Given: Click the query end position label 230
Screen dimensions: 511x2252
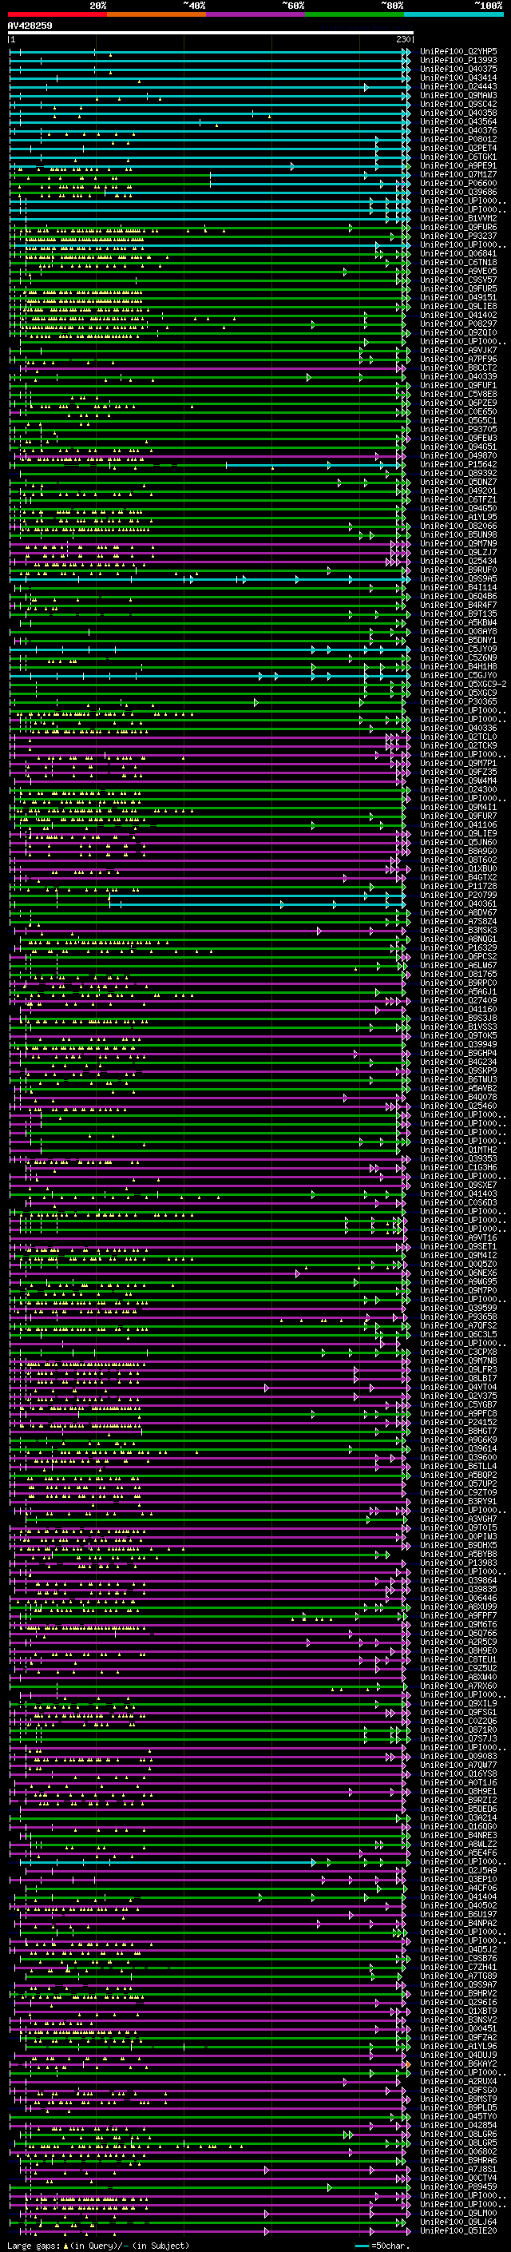Looking at the screenshot, I should coord(402,39).
